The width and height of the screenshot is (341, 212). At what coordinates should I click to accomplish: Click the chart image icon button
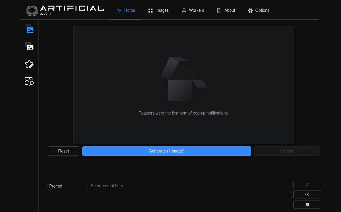click(x=307, y=205)
